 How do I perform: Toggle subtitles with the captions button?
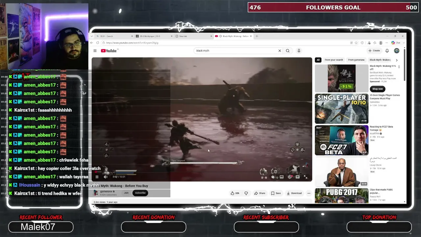tap(282, 177)
